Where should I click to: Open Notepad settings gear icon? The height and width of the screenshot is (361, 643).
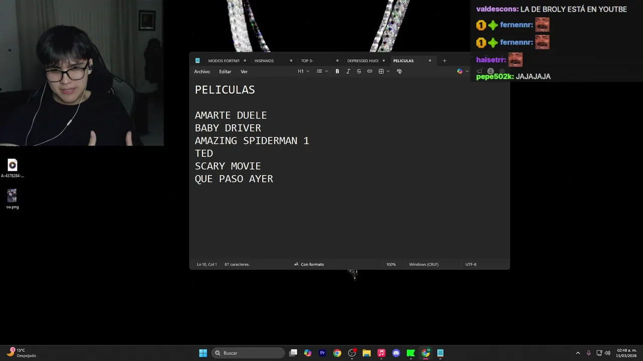tap(502, 71)
